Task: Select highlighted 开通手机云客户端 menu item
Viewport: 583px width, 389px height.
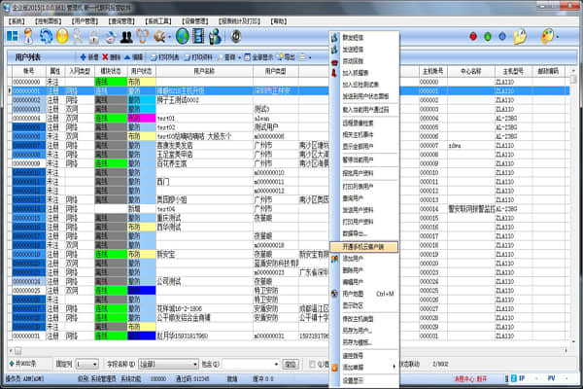Action: click(x=363, y=247)
